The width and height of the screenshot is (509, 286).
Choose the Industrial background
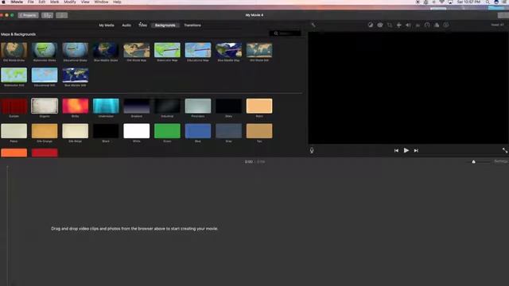[167, 106]
